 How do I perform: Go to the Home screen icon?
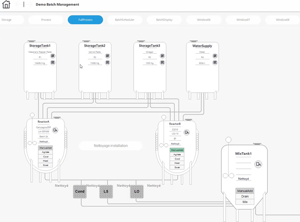pos(6,5)
